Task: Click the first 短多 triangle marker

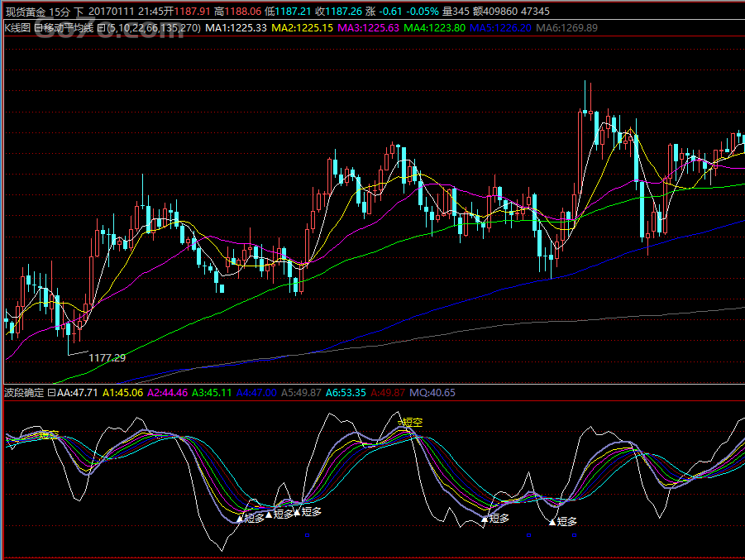Action: (x=240, y=518)
